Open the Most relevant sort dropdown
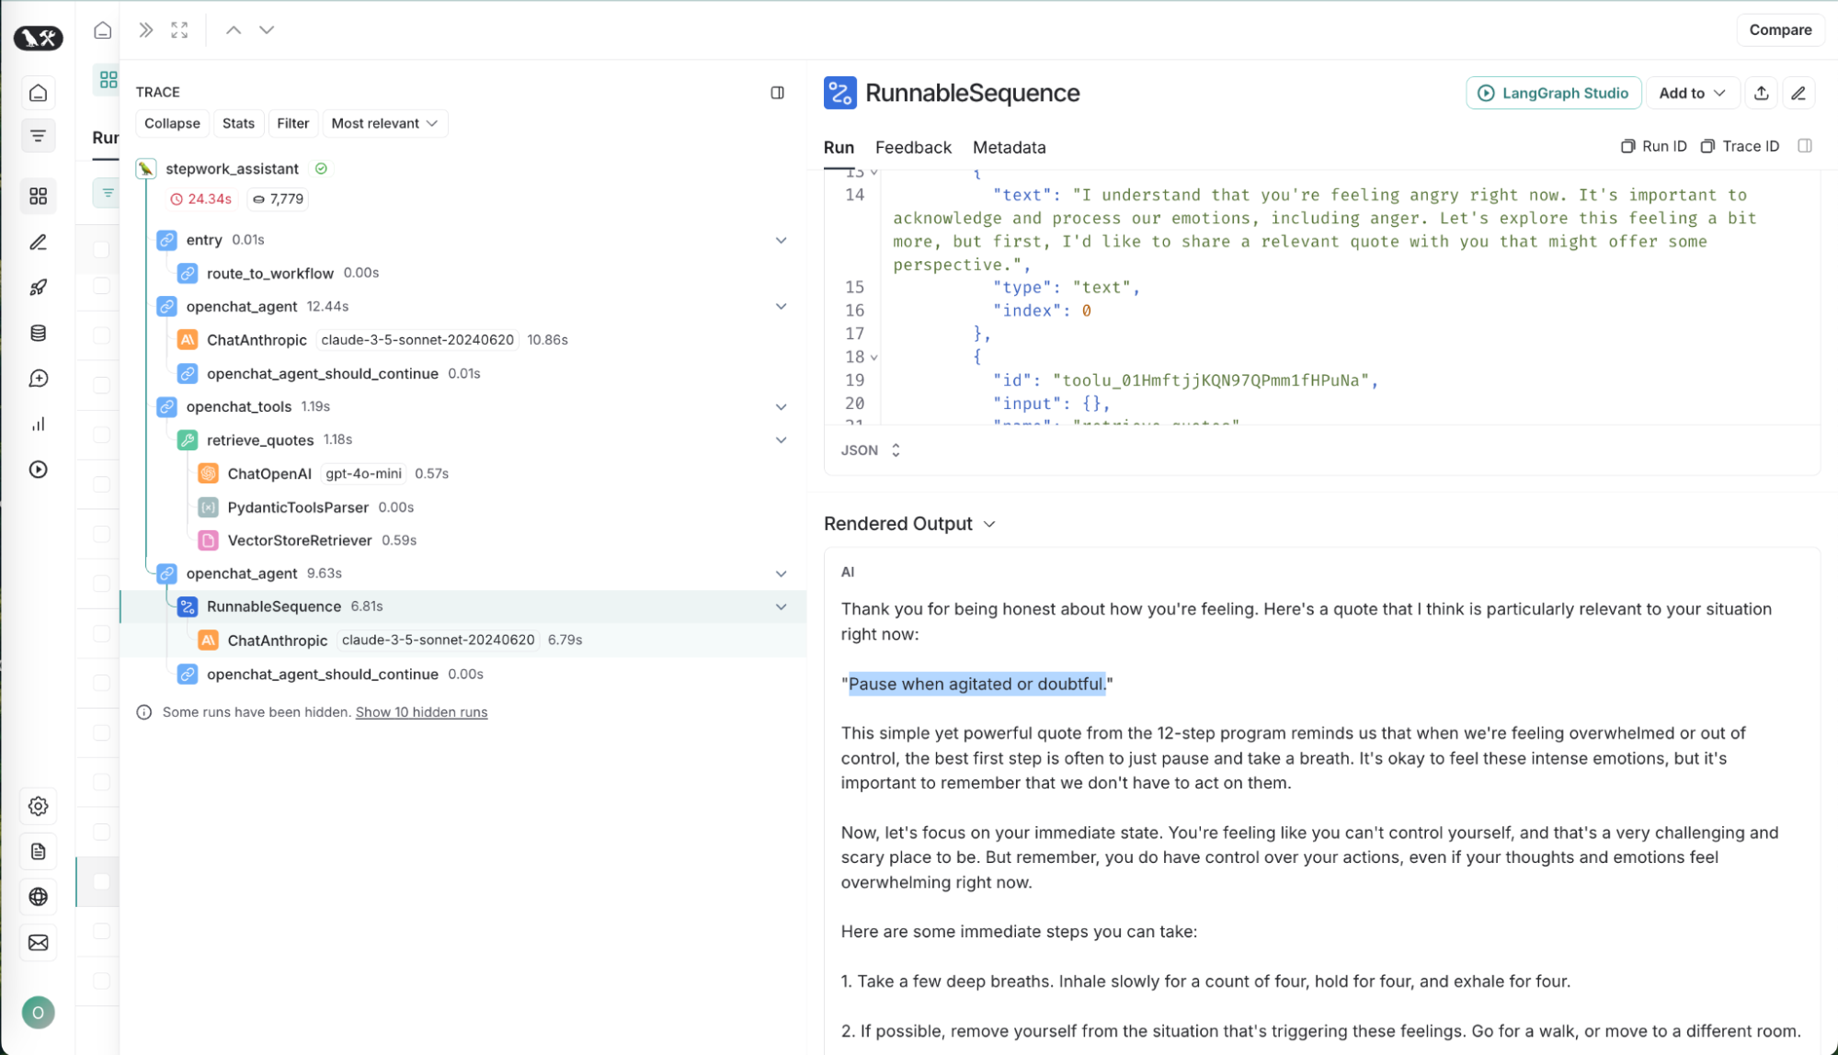1838x1055 pixels. pos(384,123)
